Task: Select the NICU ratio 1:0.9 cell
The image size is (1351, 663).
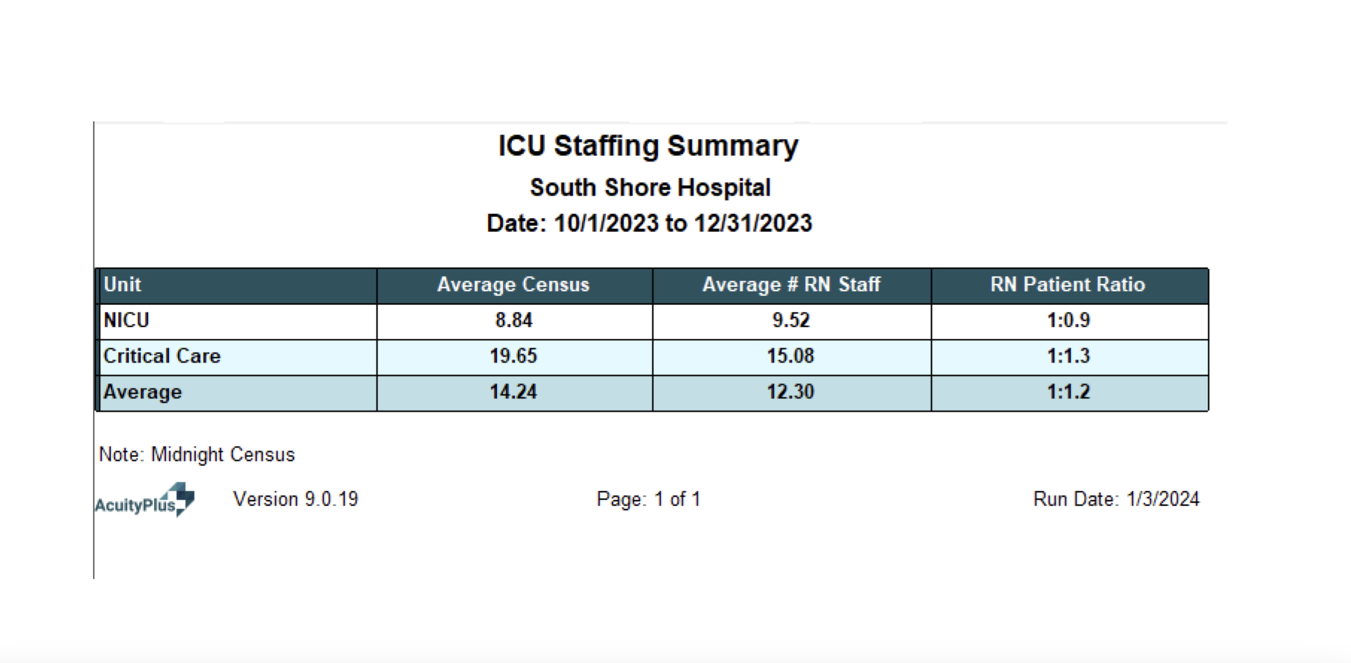Action: [x=1068, y=321]
